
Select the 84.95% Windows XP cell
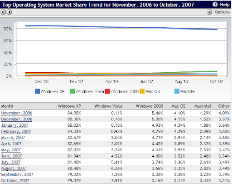click(74, 113)
